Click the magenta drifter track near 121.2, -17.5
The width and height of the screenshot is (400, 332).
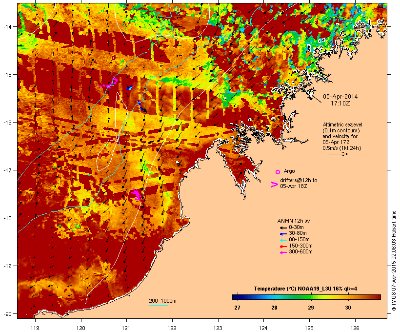coord(137,194)
